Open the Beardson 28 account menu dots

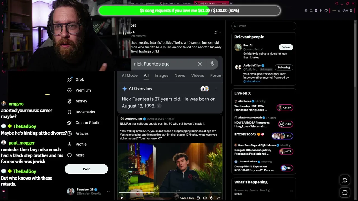109,192
